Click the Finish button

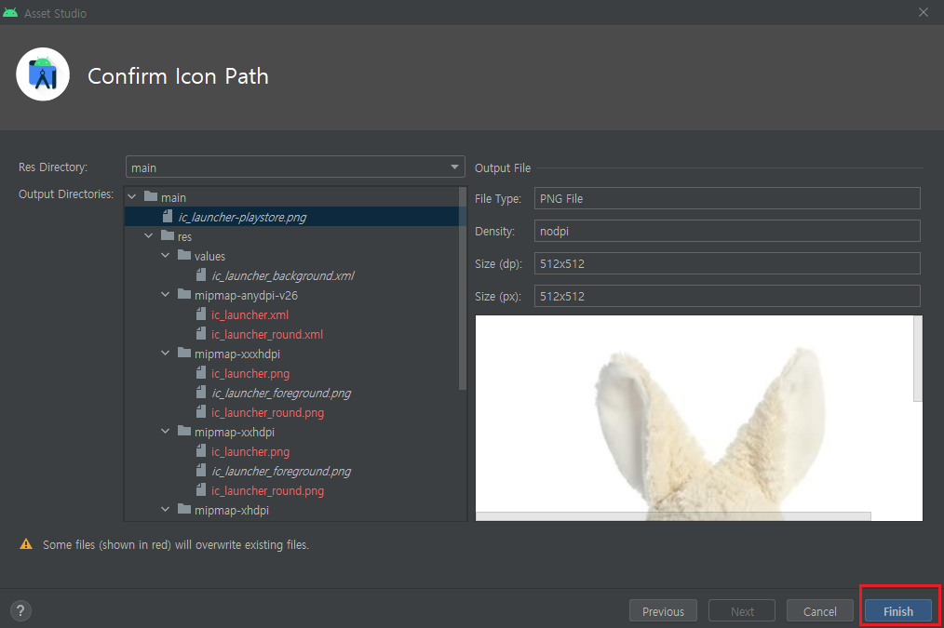[x=897, y=610]
